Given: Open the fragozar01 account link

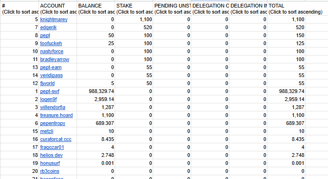Looking at the screenshot, I should (x=52, y=147).
